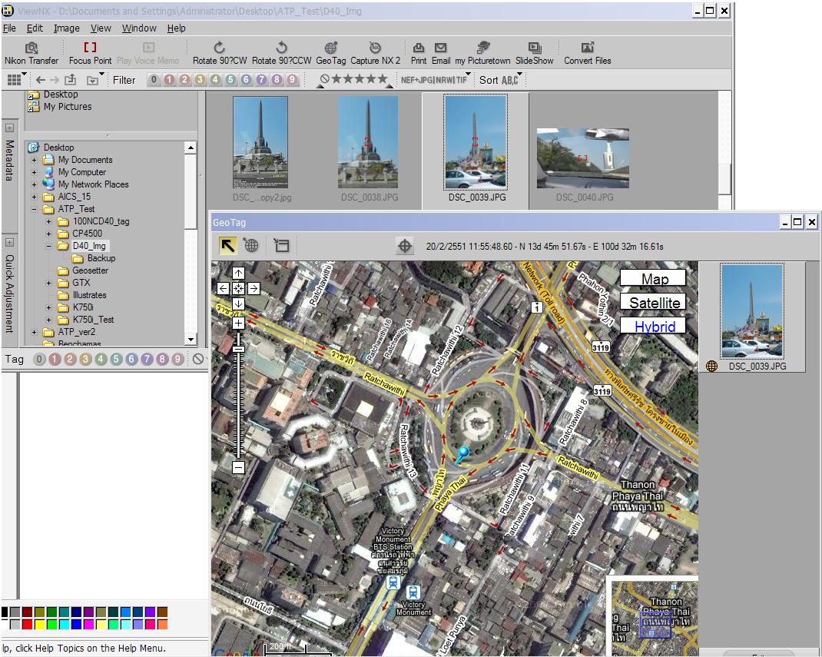Click the Email toolbar icon
Viewport: 822px width, 657px height.
(x=441, y=54)
